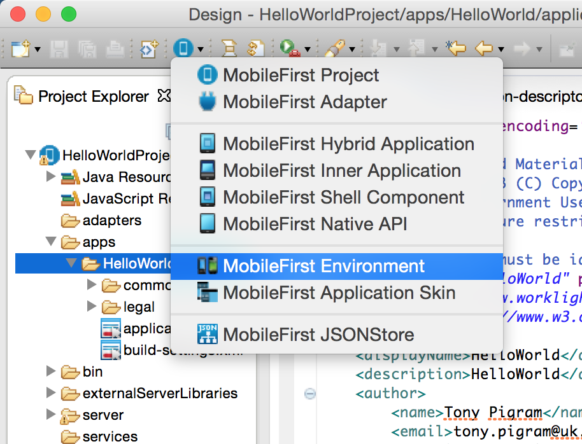Expand the externalServerLibraries folder

coord(51,392)
